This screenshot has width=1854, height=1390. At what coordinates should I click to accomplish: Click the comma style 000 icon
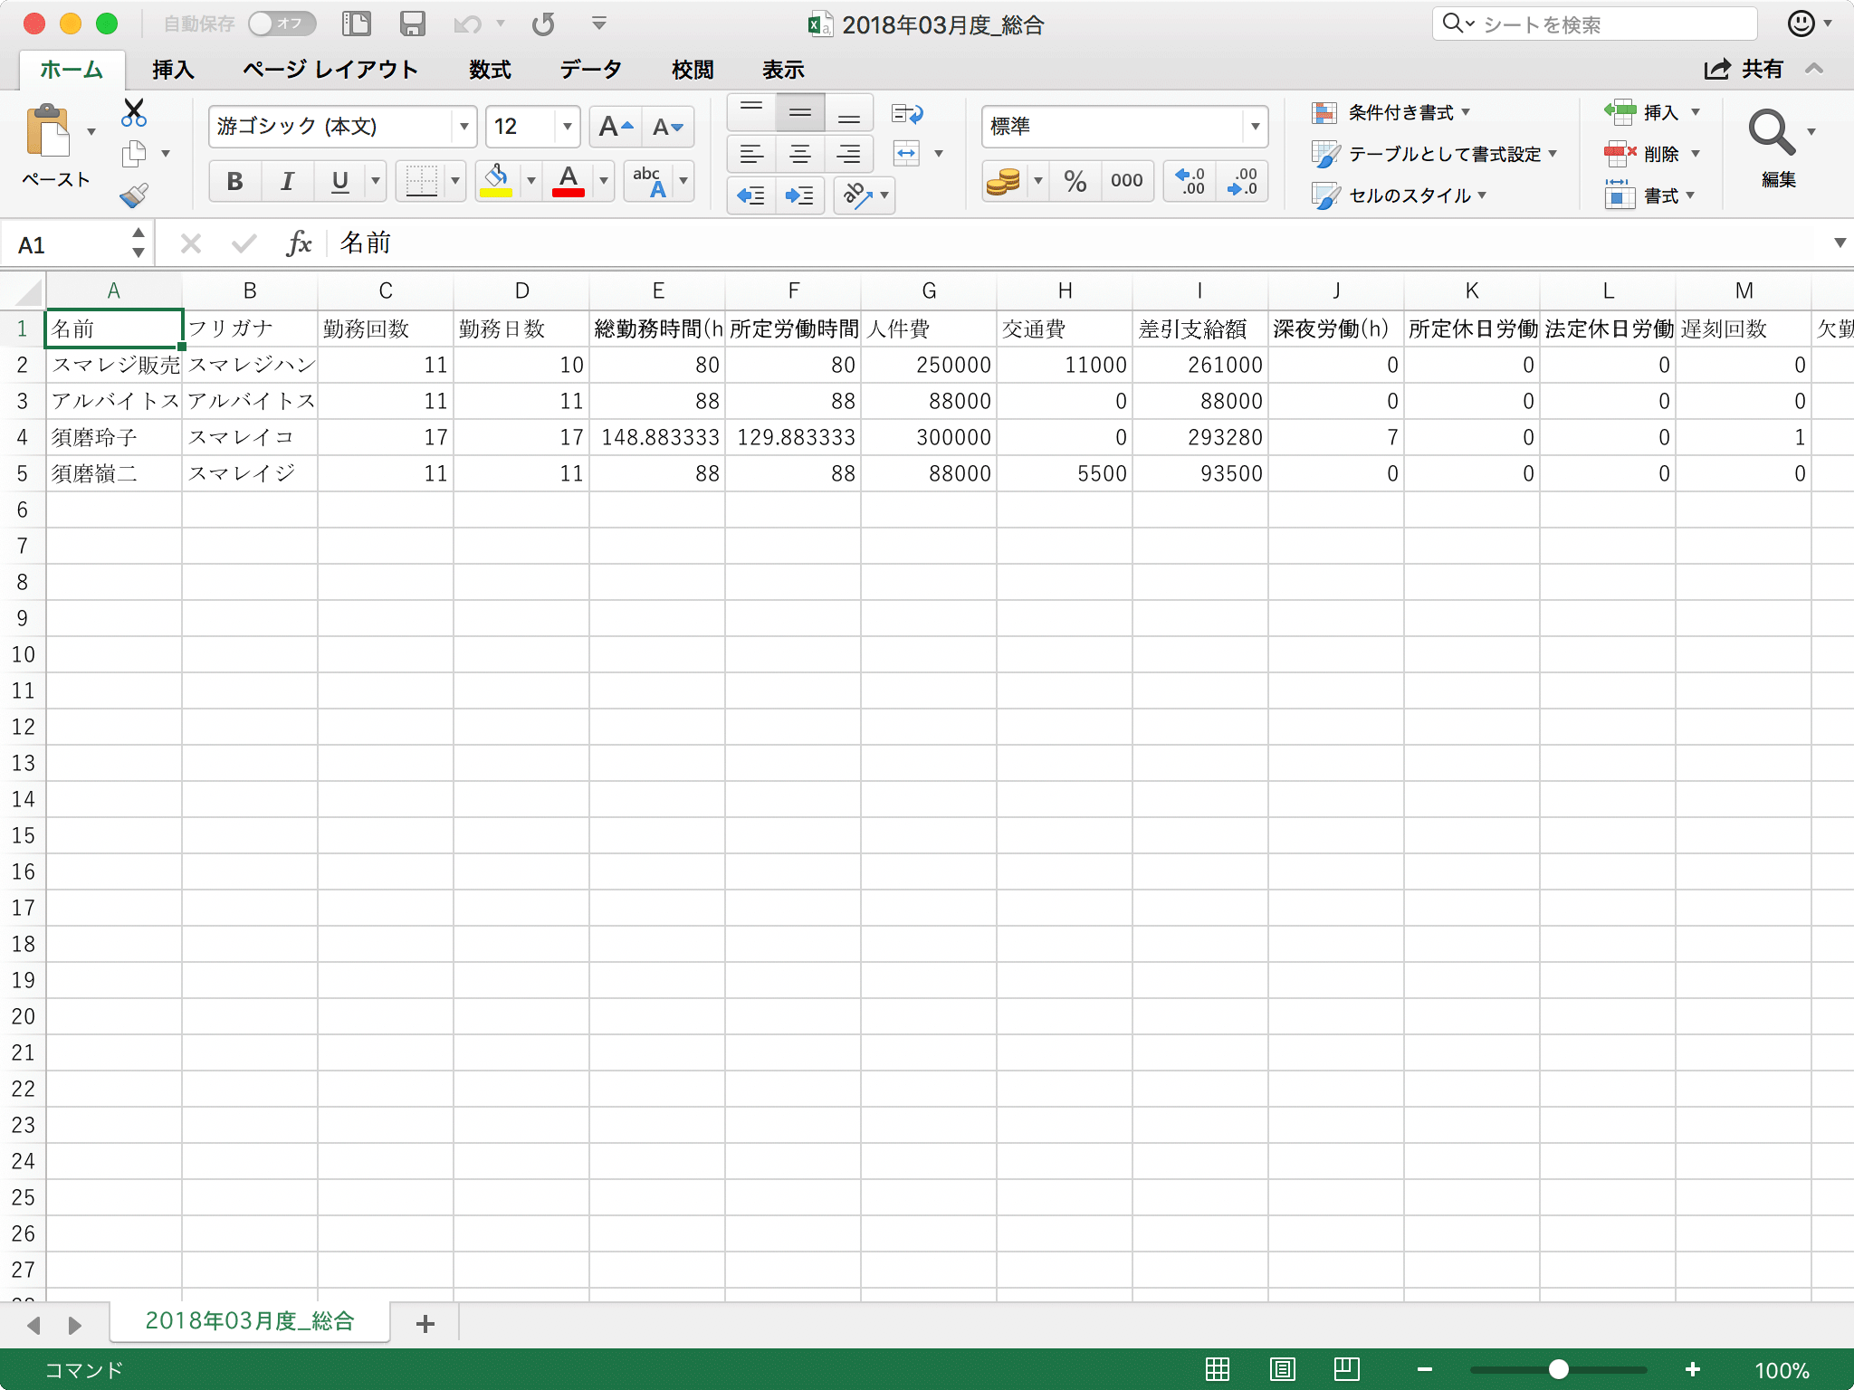point(1125,181)
